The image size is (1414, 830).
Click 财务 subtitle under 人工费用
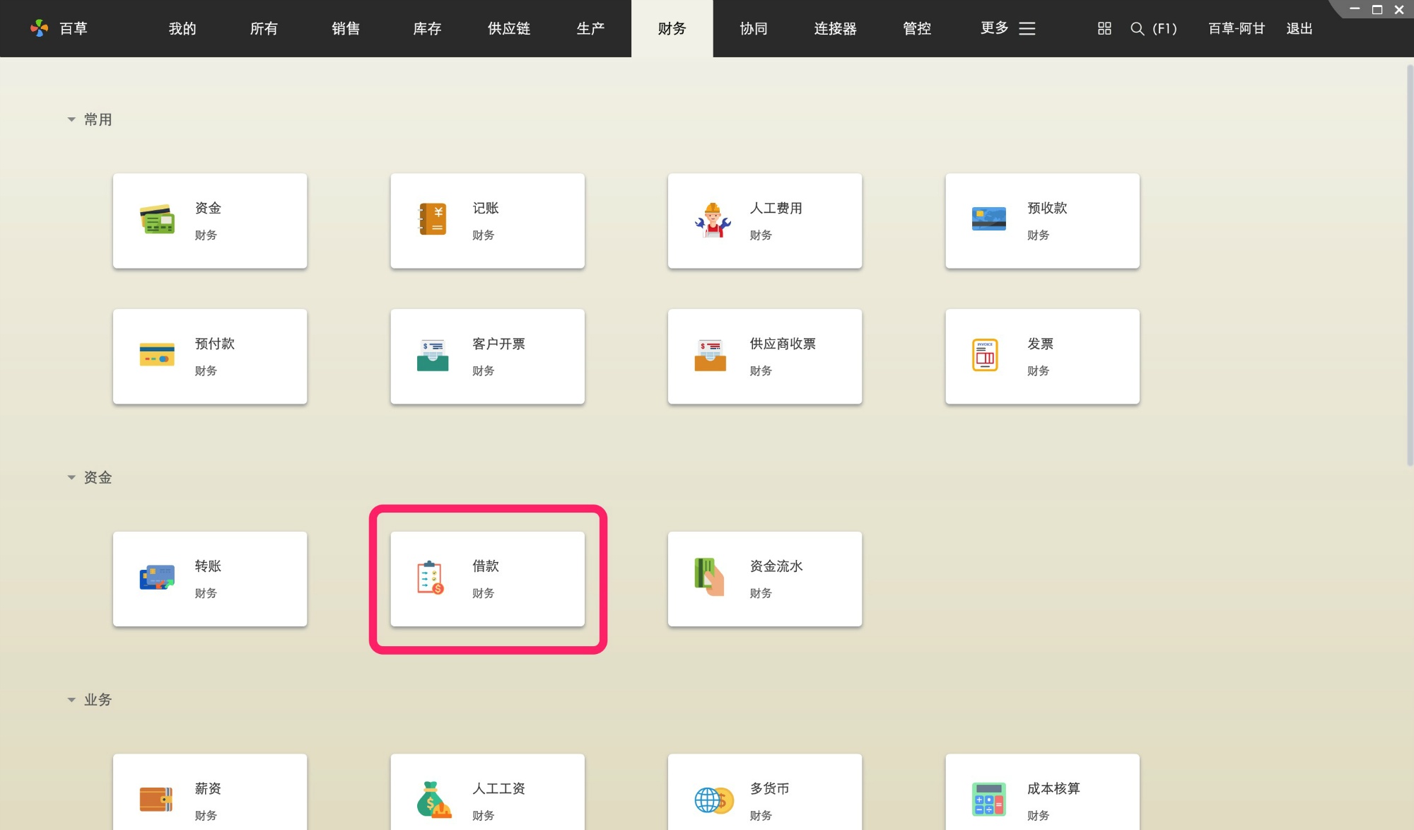[x=761, y=235]
